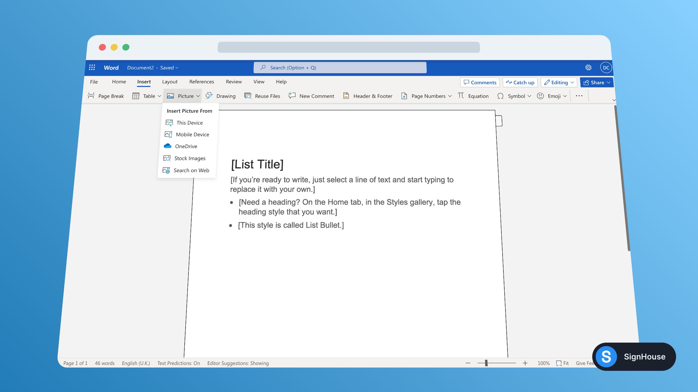Click the Header and Footer icon

point(346,96)
